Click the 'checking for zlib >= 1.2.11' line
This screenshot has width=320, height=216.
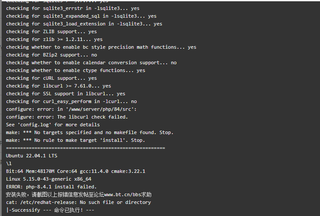click(x=54, y=39)
